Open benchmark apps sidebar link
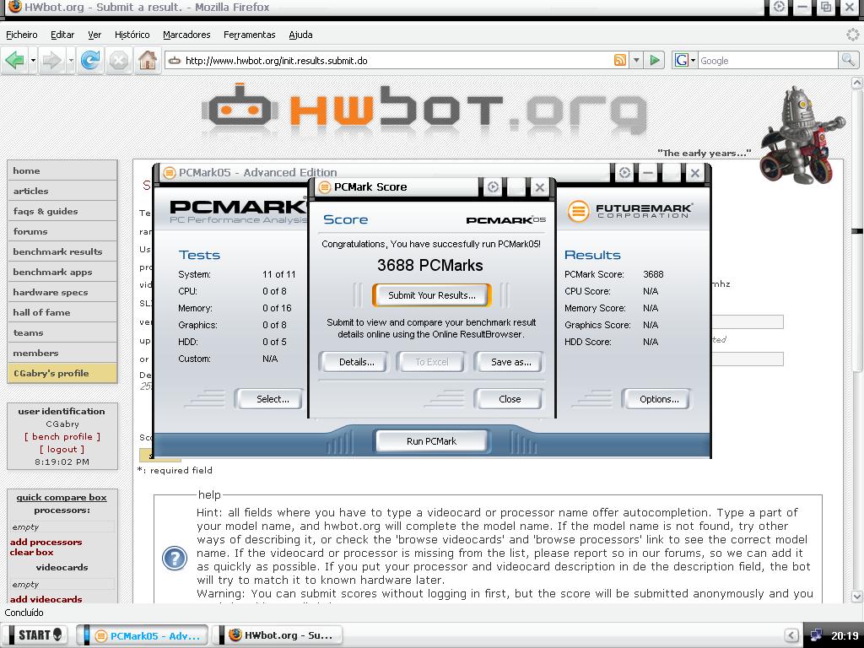 [62, 273]
